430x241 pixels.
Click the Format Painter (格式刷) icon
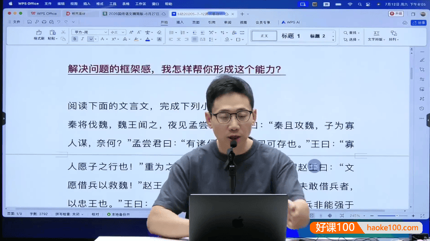coord(39,32)
